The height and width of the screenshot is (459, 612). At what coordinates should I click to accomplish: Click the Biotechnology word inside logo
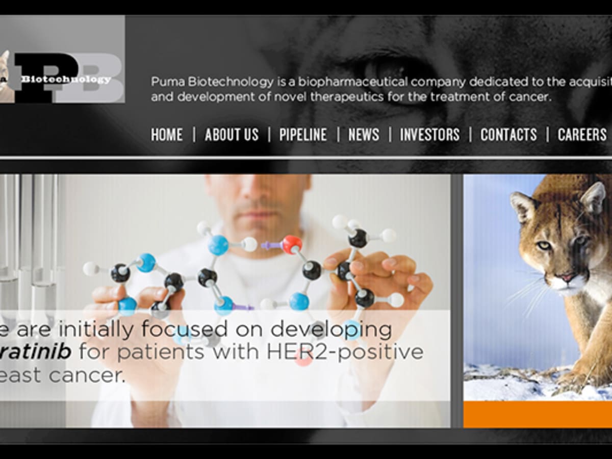(x=66, y=79)
